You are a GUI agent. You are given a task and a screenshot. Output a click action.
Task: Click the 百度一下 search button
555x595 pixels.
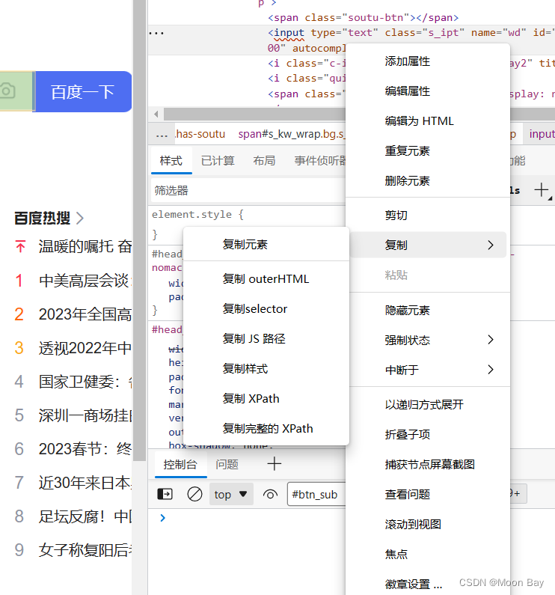pos(83,92)
